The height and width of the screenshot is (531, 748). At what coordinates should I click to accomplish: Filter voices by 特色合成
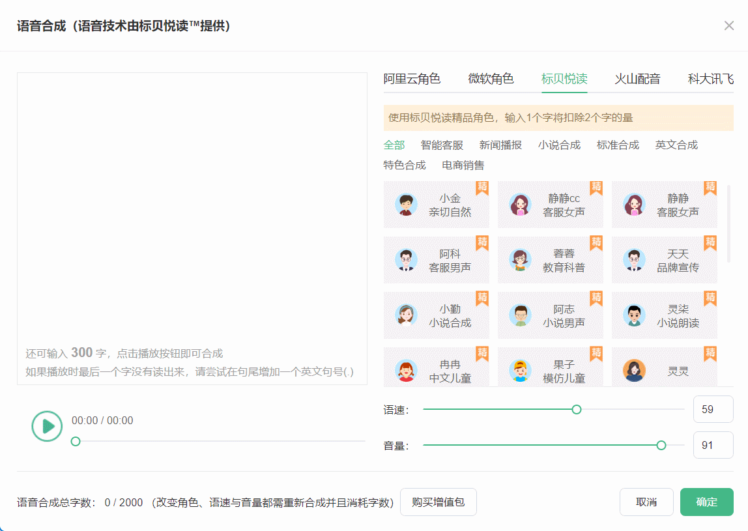pos(405,165)
